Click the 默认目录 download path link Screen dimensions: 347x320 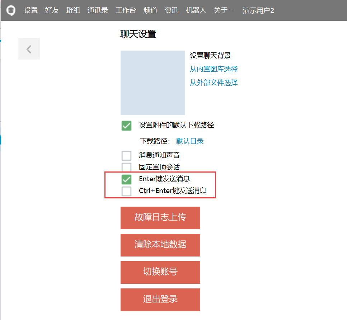(x=190, y=141)
